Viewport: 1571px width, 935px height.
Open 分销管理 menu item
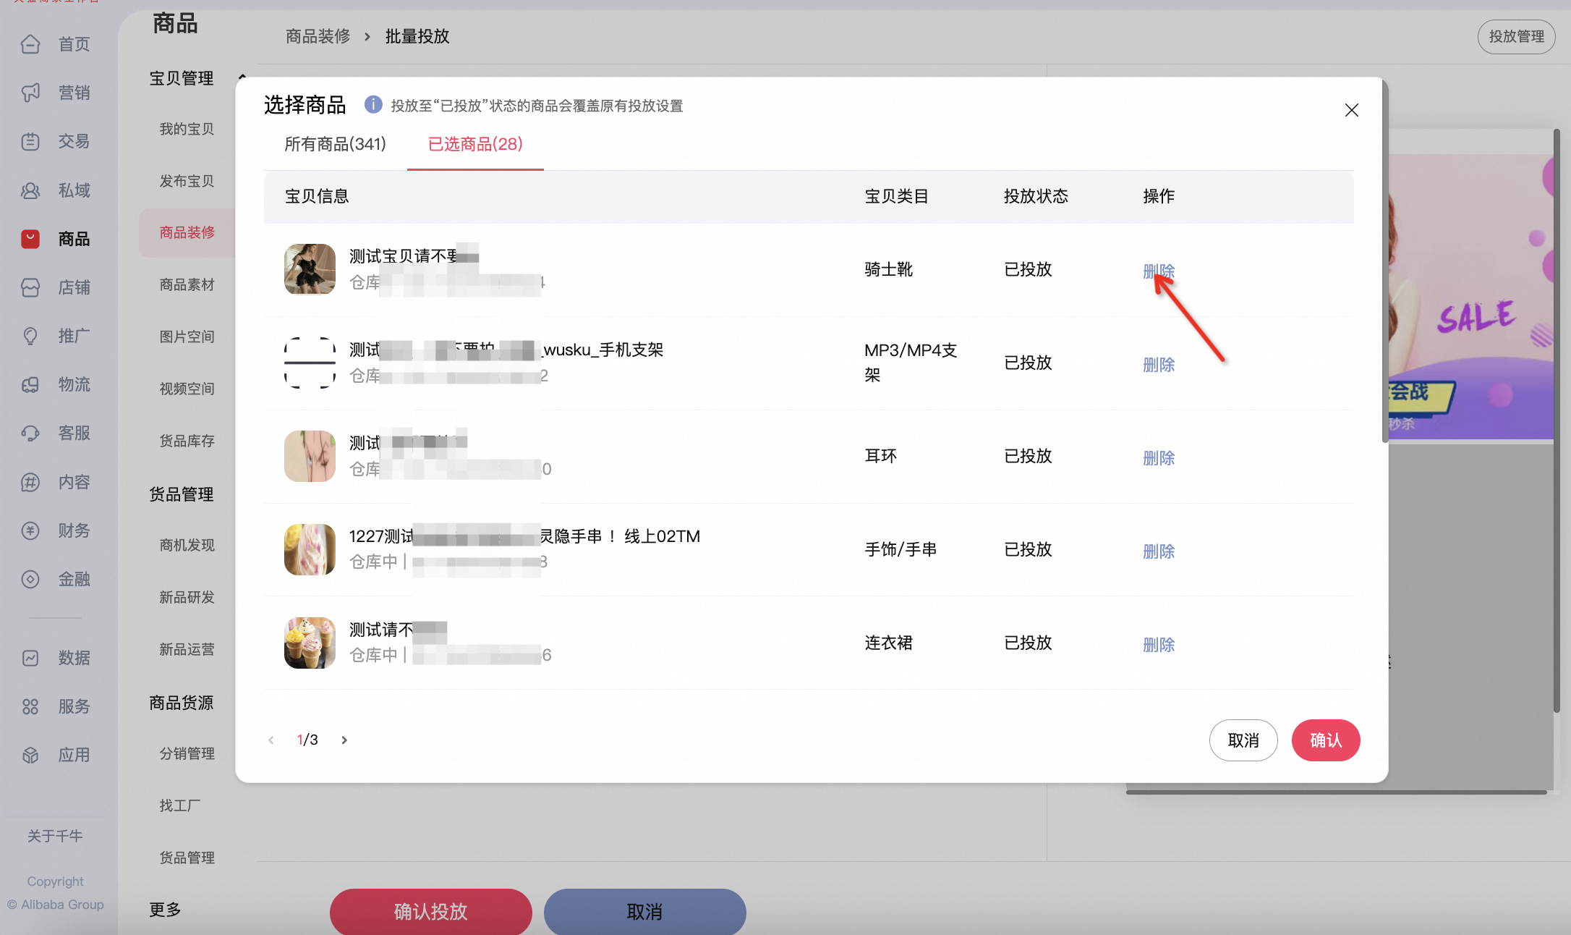(x=187, y=753)
